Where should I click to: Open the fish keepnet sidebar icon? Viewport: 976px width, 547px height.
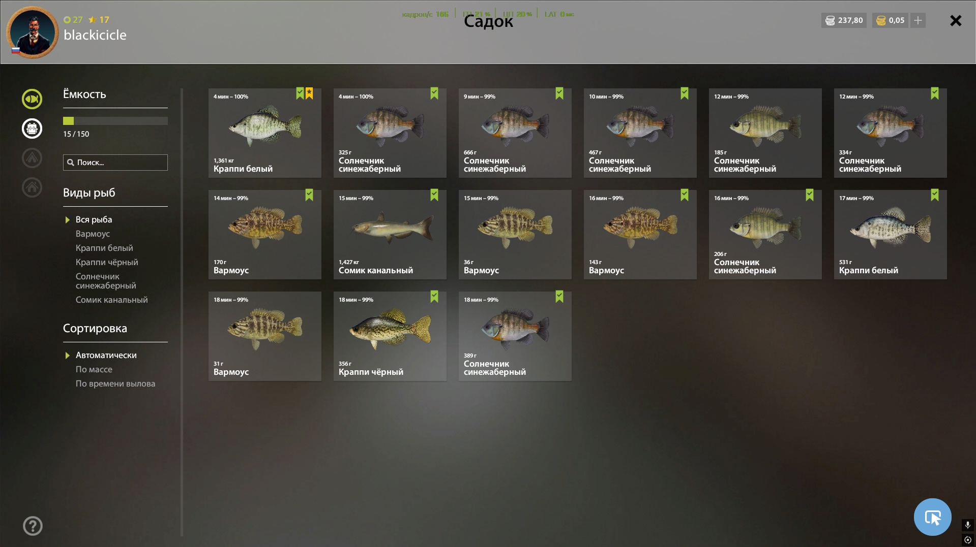32,99
